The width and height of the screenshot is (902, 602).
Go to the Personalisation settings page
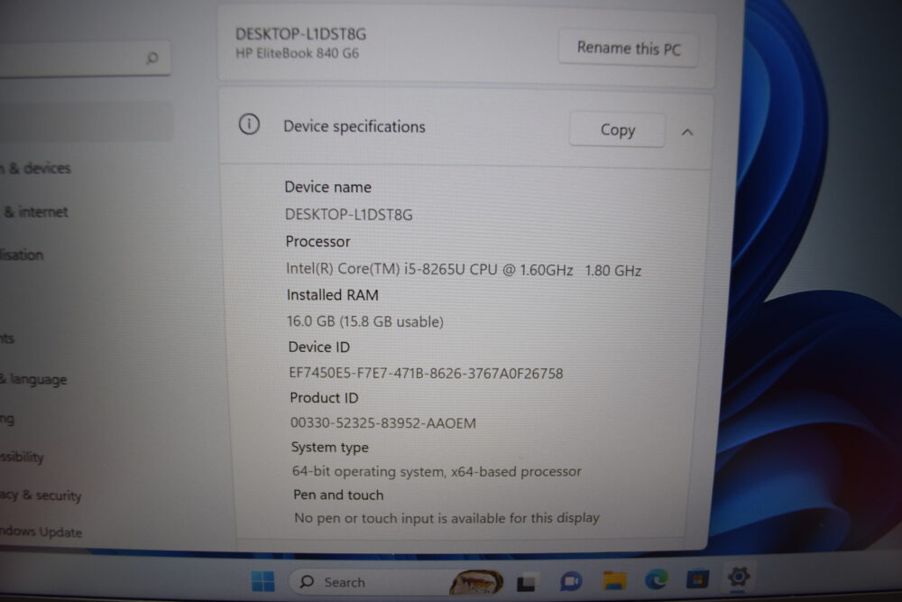pos(22,255)
